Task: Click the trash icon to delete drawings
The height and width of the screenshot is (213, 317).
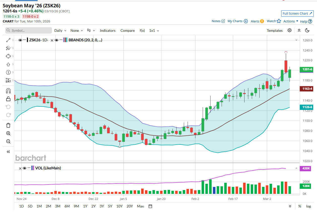Action: 8,125
